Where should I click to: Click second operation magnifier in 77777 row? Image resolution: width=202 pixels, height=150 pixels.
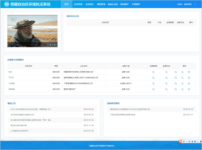coord(182,78)
